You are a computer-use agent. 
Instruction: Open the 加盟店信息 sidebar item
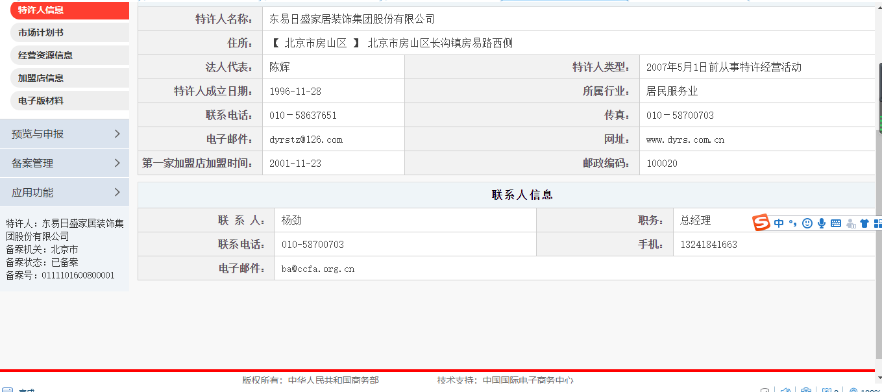pos(41,78)
